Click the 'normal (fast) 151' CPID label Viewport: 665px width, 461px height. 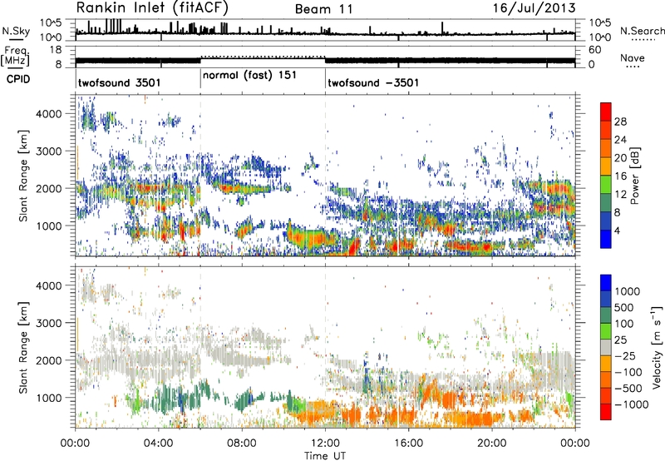pyautogui.click(x=249, y=76)
